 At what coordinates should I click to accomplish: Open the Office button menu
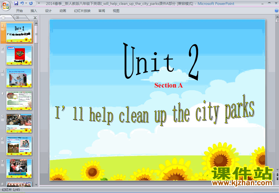pos(6,6)
